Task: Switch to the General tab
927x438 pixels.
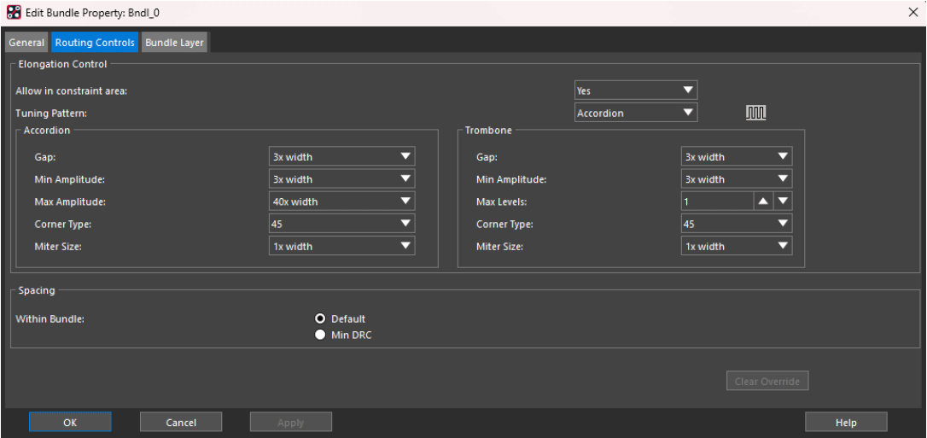Action: (26, 43)
